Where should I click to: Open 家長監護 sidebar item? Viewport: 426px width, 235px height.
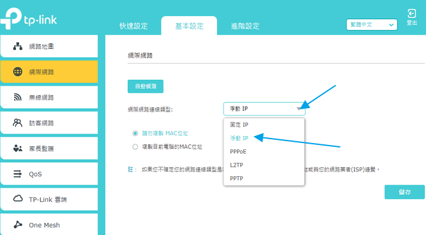49,148
